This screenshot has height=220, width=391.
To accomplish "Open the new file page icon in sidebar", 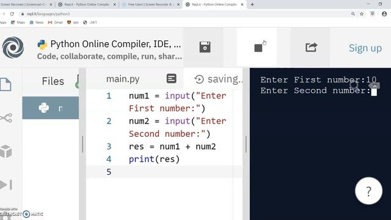I will (x=5, y=84).
